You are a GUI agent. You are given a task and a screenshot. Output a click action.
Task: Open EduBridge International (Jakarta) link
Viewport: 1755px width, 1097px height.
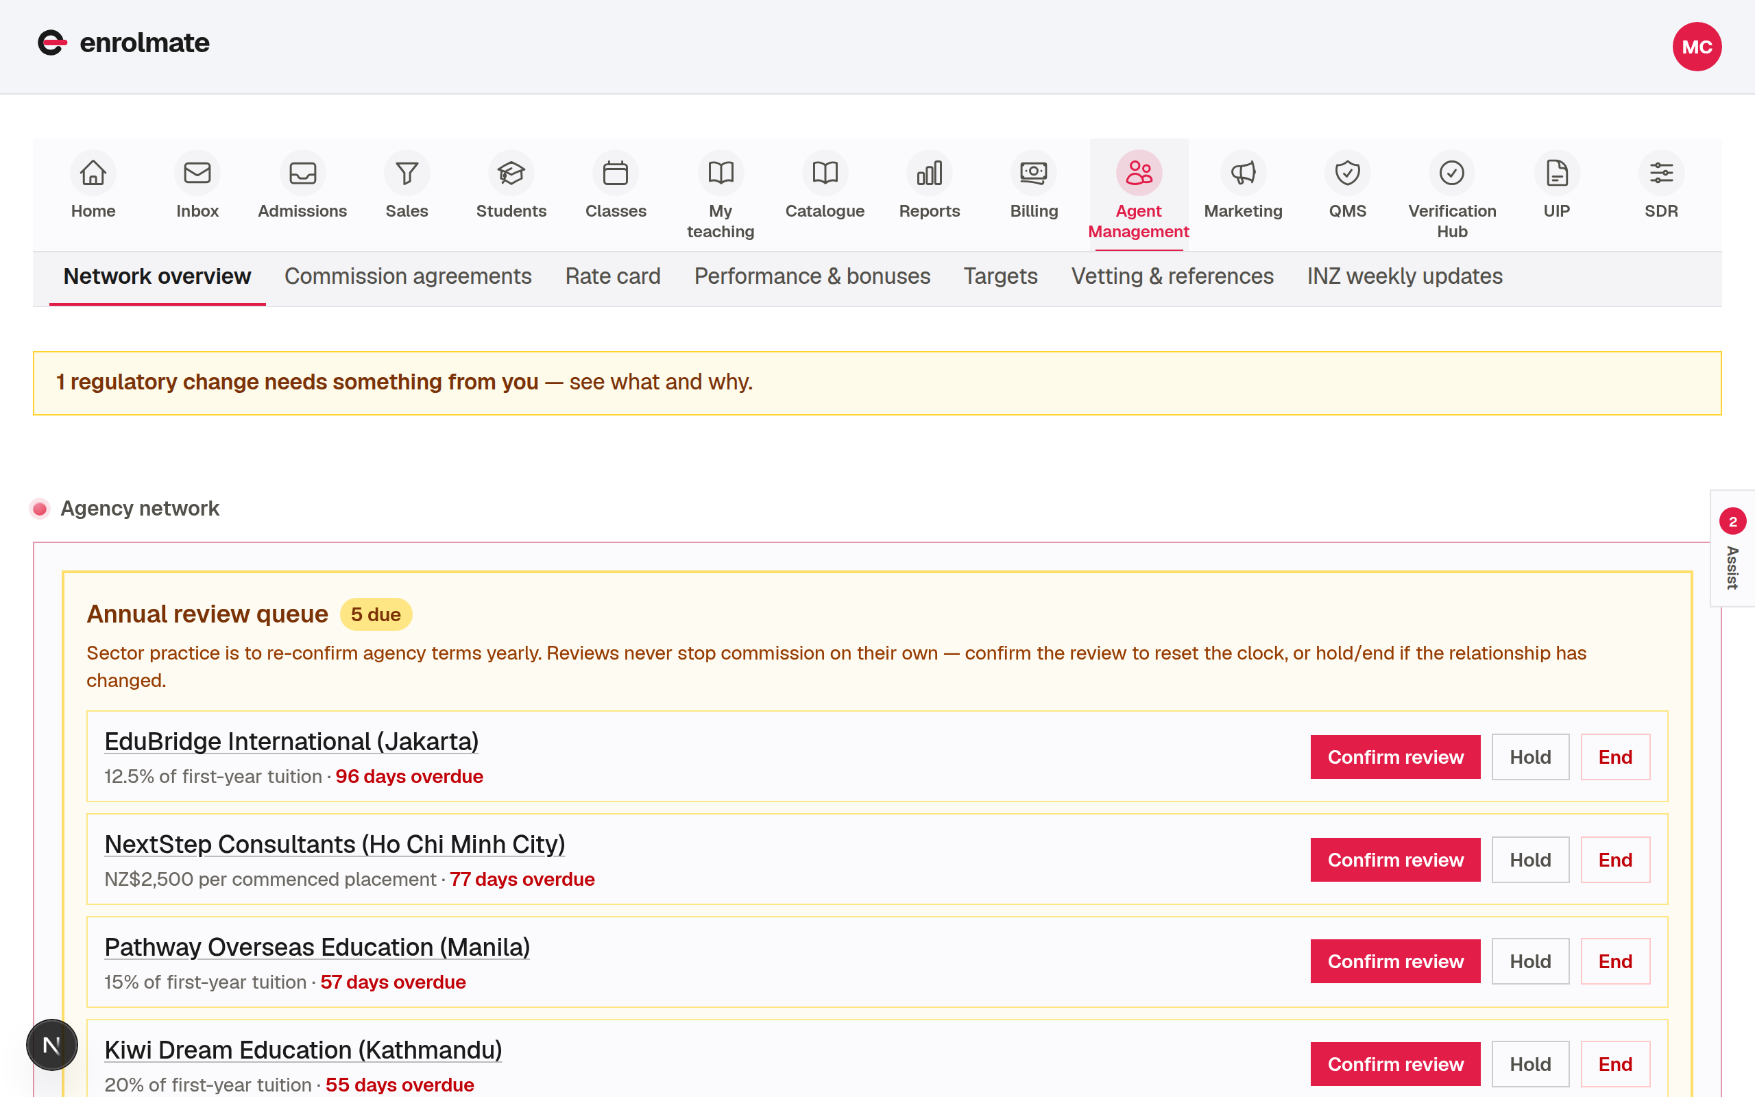pos(291,741)
